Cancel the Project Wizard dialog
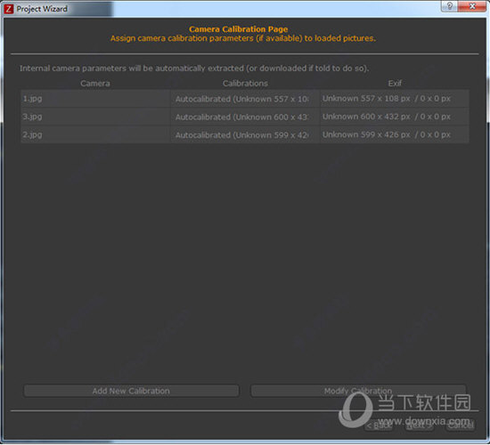The image size is (490, 445). (x=461, y=425)
